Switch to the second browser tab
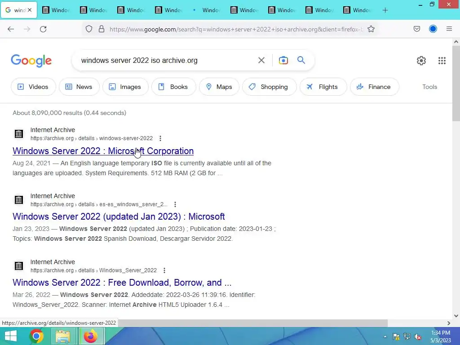460x345 pixels. click(55, 10)
